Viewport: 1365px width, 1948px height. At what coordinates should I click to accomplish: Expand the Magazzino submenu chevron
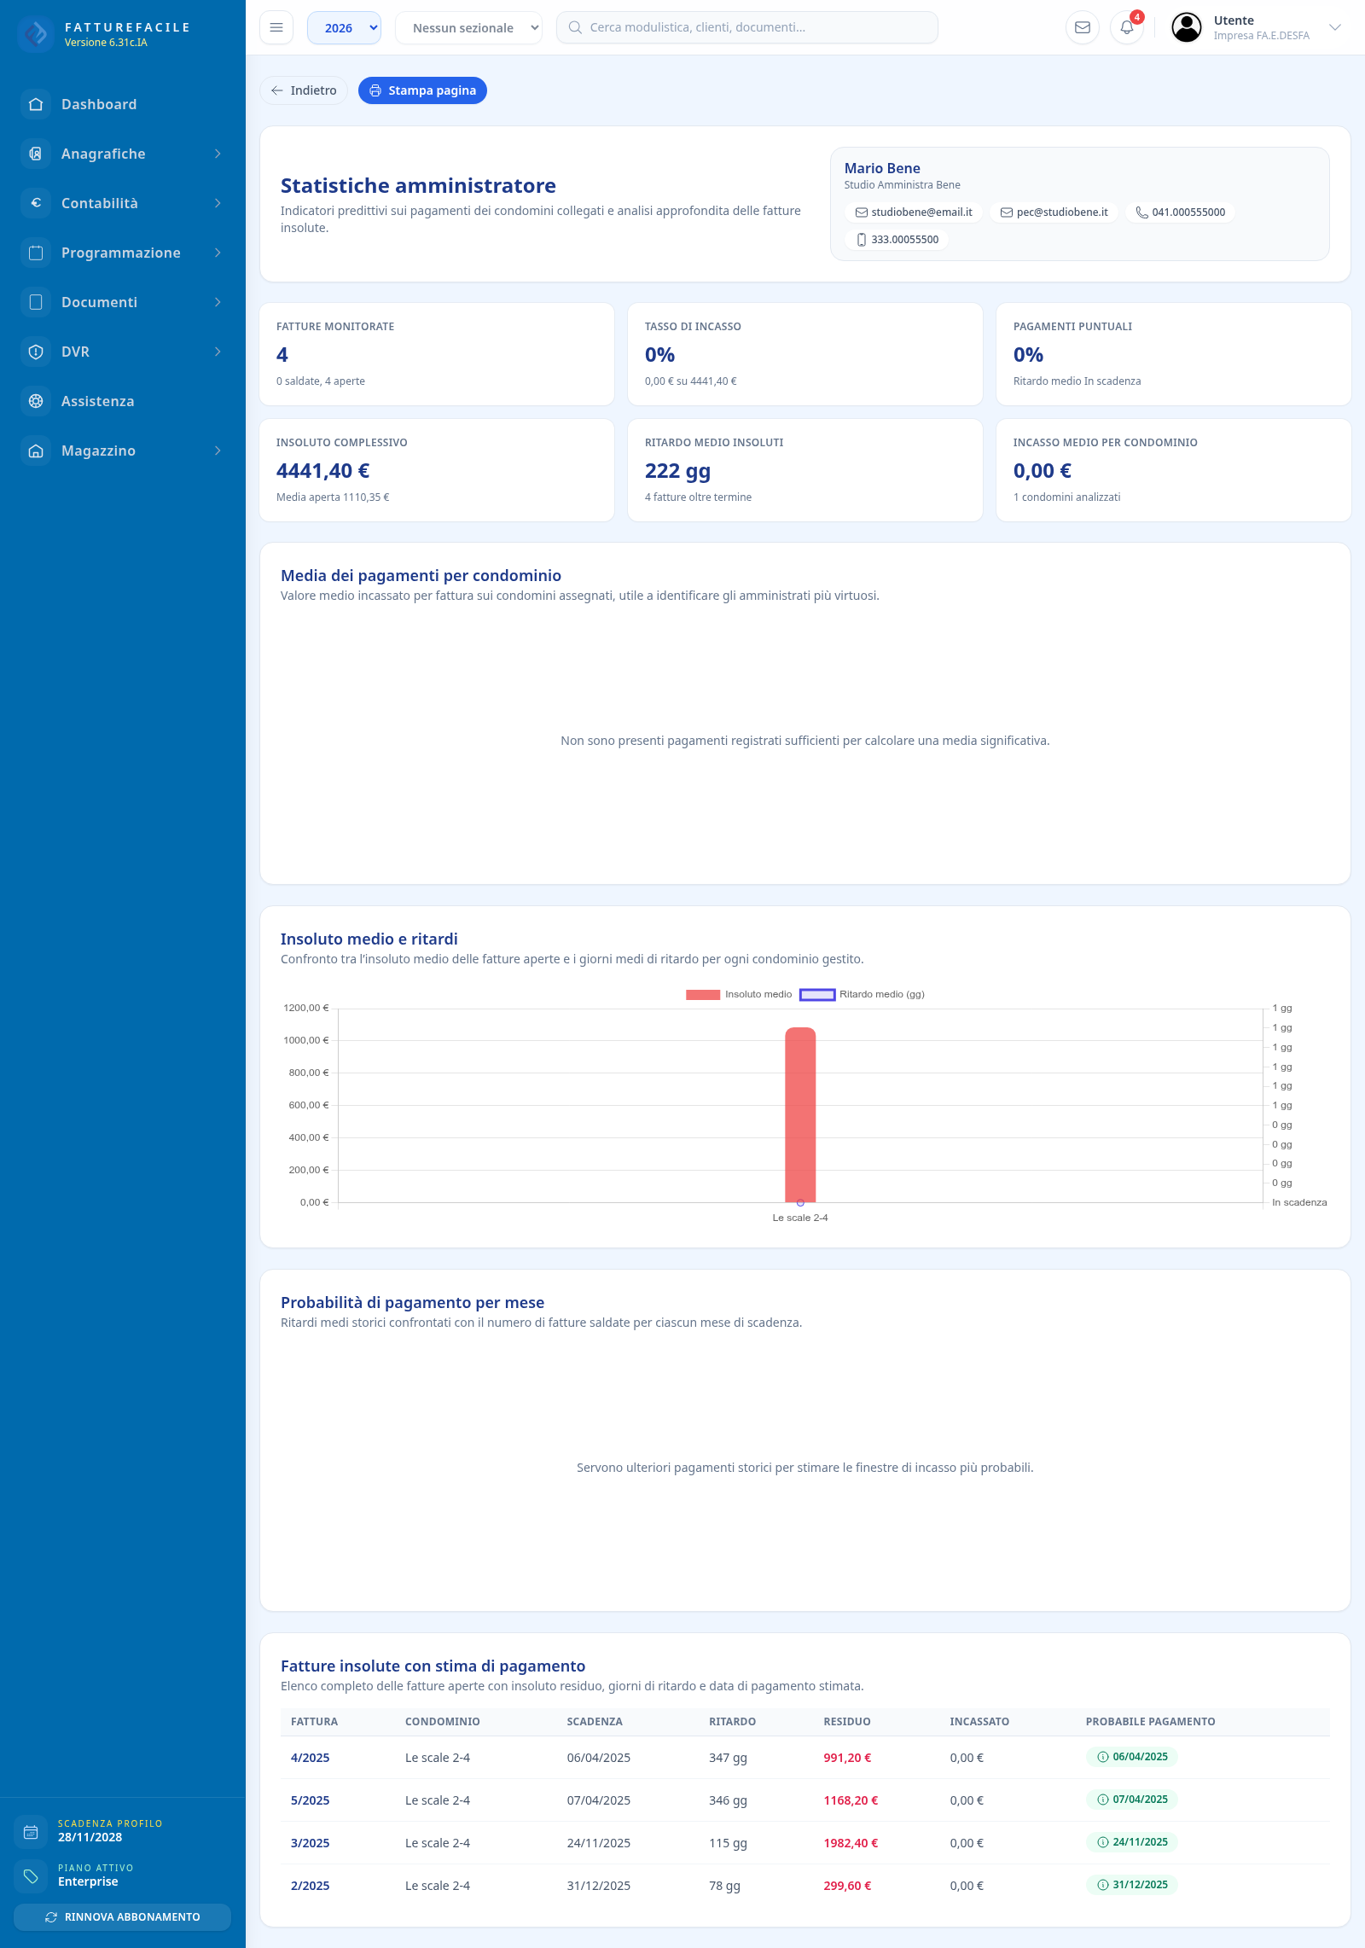pyautogui.click(x=218, y=451)
